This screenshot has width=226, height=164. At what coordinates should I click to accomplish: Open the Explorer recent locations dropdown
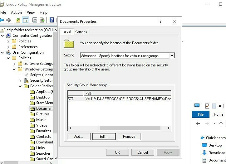click(x=214, y=123)
